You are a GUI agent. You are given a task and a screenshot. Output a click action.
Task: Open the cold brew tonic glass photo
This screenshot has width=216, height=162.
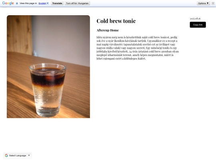(x=48, y=67)
